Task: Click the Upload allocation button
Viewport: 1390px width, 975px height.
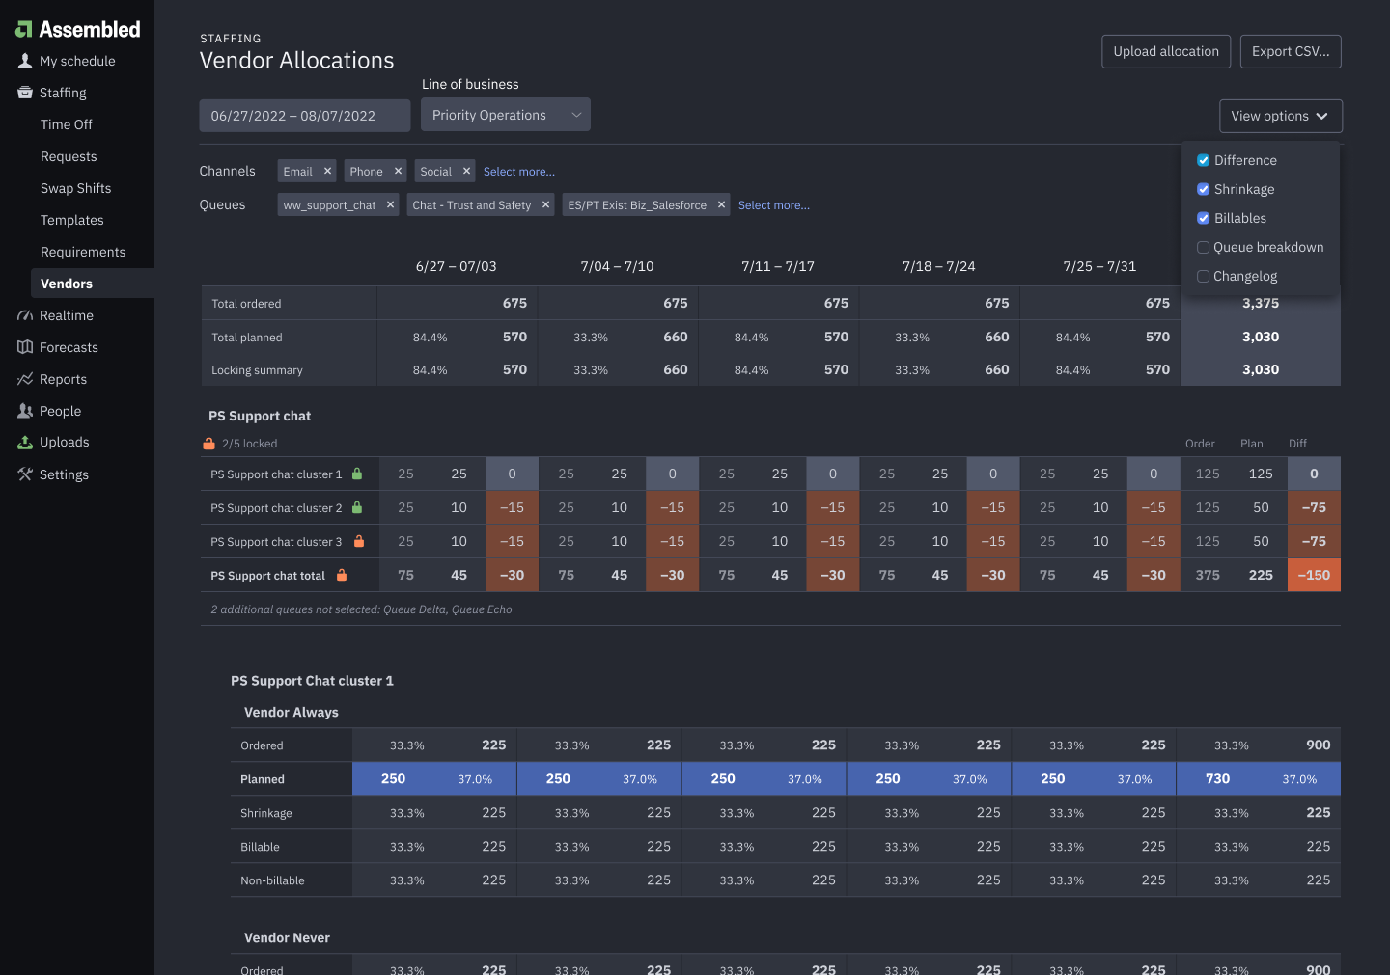Action: (1165, 51)
